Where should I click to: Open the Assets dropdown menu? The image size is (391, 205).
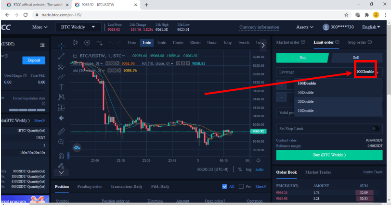305,27
